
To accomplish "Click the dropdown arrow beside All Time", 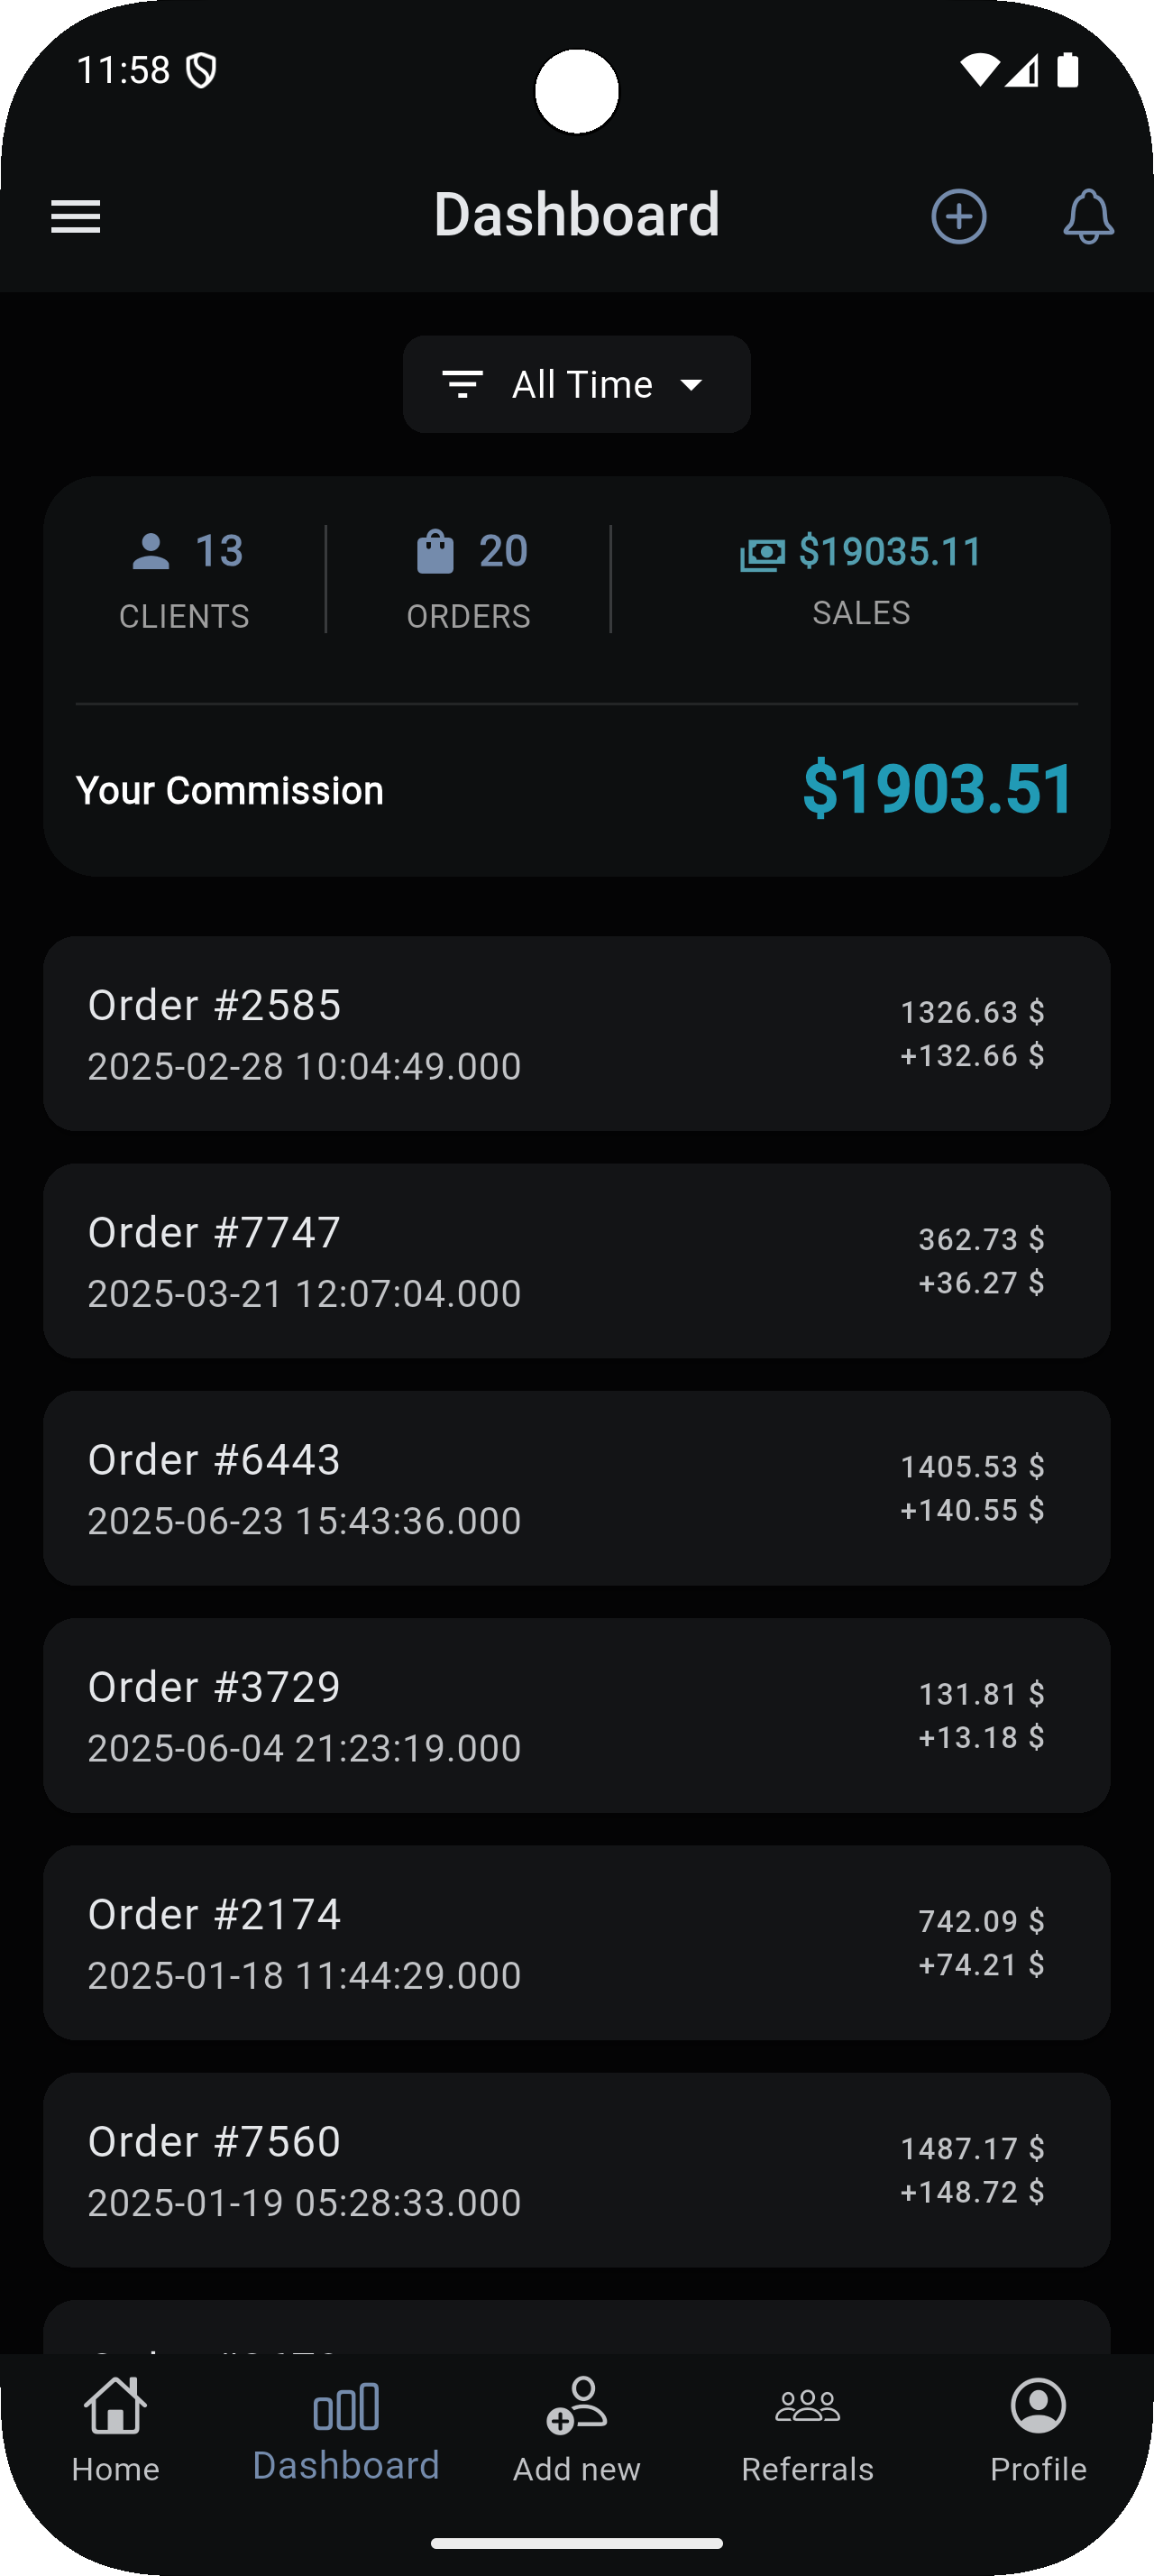I will [x=691, y=384].
